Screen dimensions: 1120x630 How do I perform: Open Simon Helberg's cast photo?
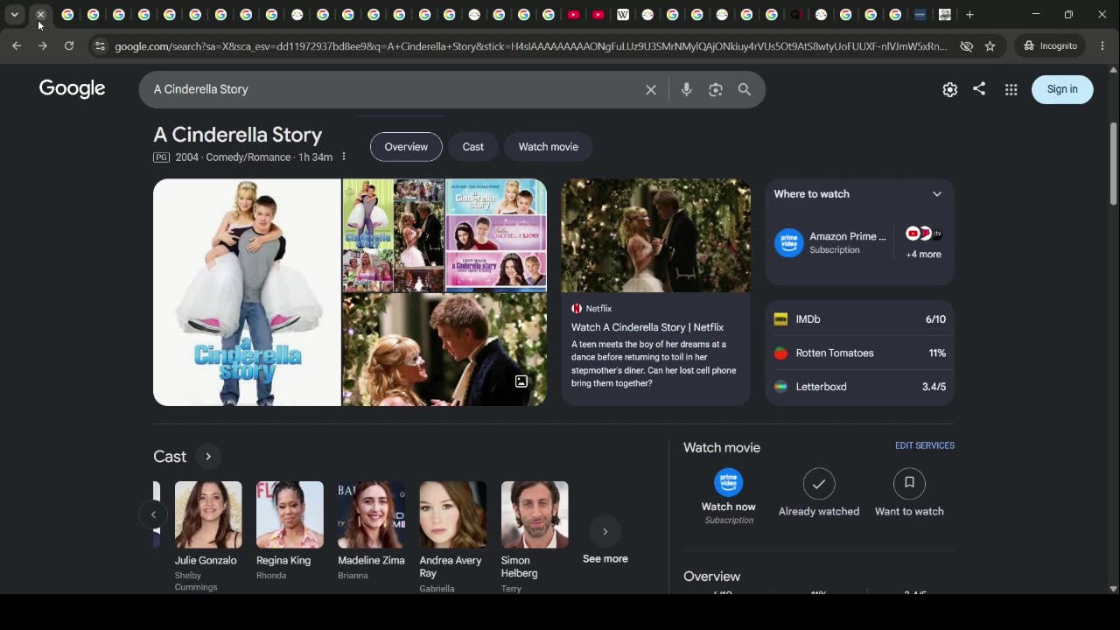[x=535, y=514]
